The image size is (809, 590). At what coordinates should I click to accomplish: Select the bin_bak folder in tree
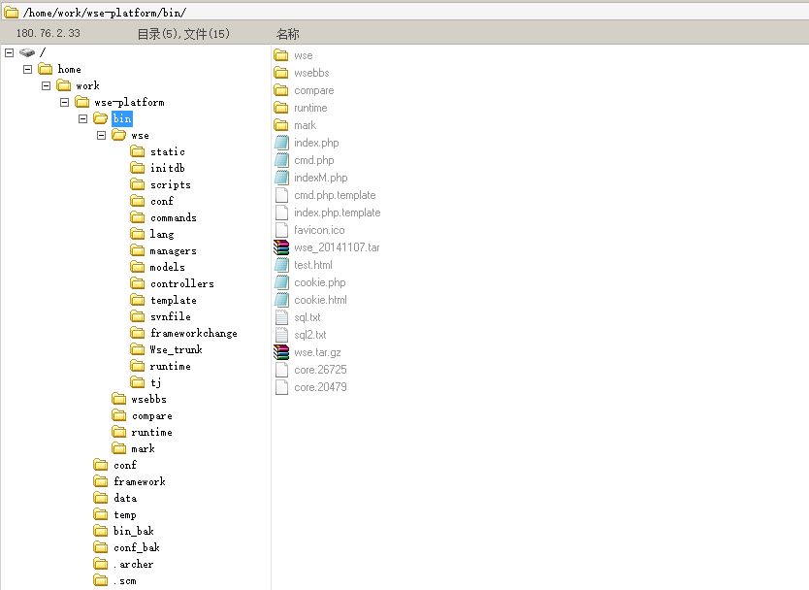click(x=134, y=531)
